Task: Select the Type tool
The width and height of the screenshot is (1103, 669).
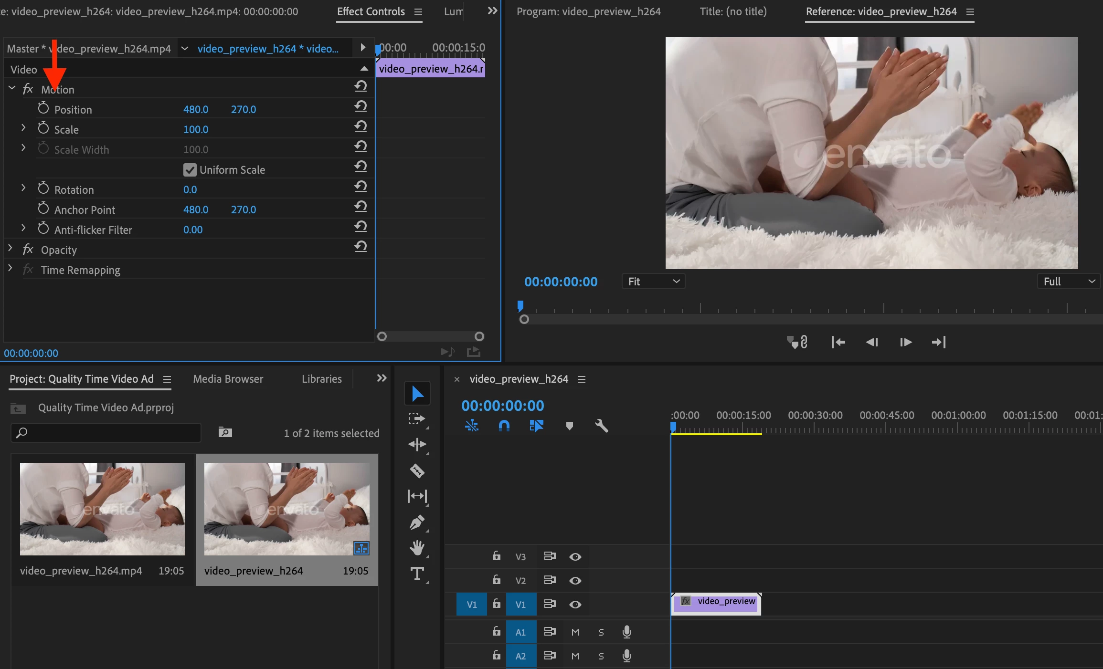Action: [x=417, y=574]
